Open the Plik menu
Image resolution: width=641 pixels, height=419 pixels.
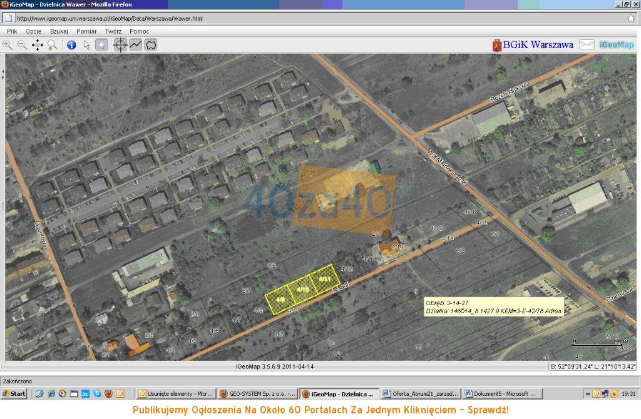[13, 31]
